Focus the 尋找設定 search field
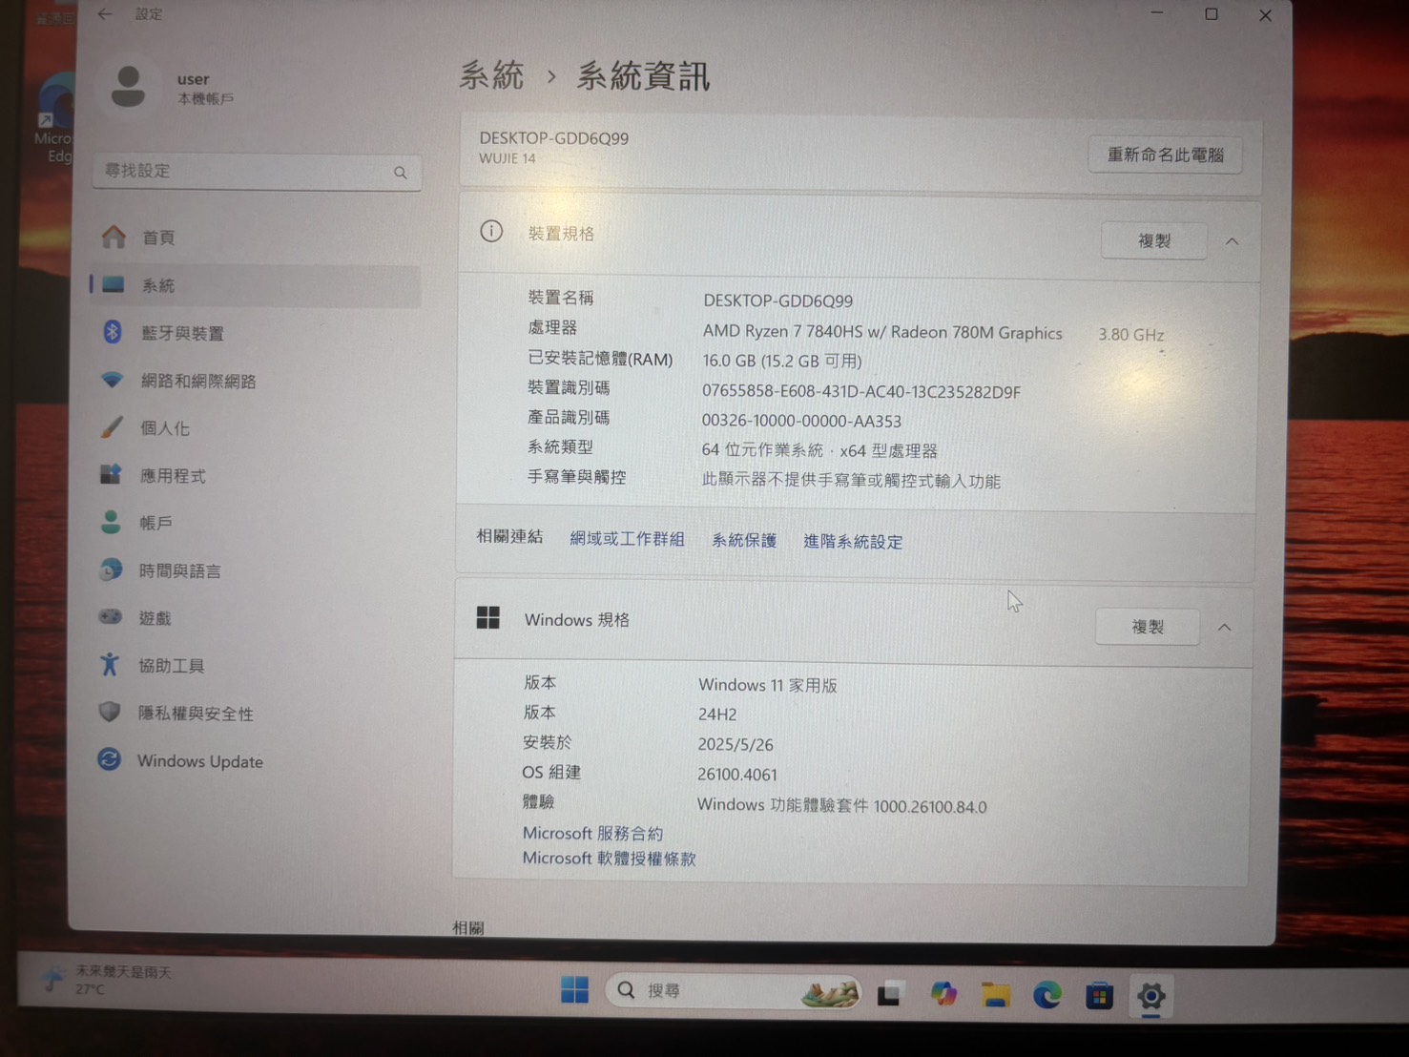 click(x=257, y=172)
